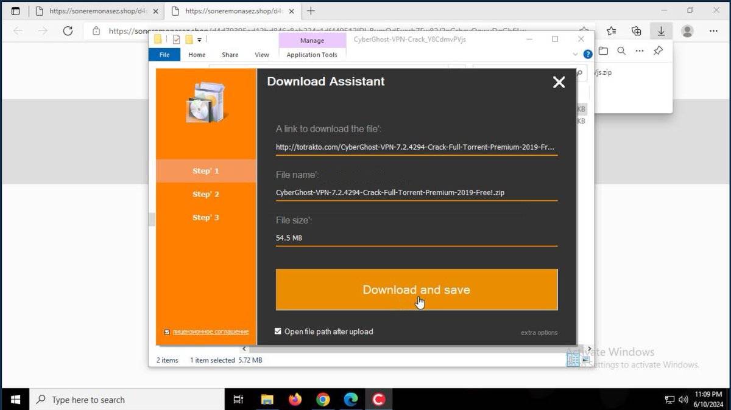Viewport: 731px width, 410px height.
Task: Close the Download Assistant dialog
Action: tap(559, 82)
